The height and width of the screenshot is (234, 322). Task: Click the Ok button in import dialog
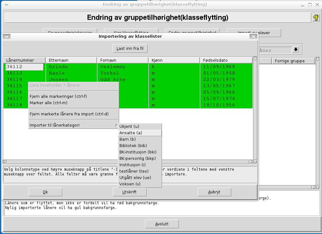(x=45, y=192)
